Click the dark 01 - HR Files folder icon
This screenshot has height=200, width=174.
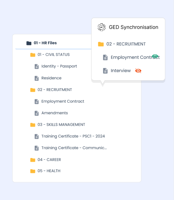click(x=29, y=43)
